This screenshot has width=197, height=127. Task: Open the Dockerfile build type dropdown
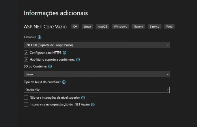tap(97, 90)
